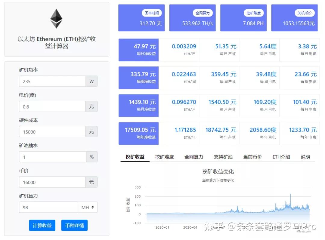Click the 回本时间 badge
This screenshot has width=325, height=240.
pyautogui.click(x=152, y=13)
